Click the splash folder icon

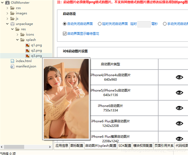(23, 40)
